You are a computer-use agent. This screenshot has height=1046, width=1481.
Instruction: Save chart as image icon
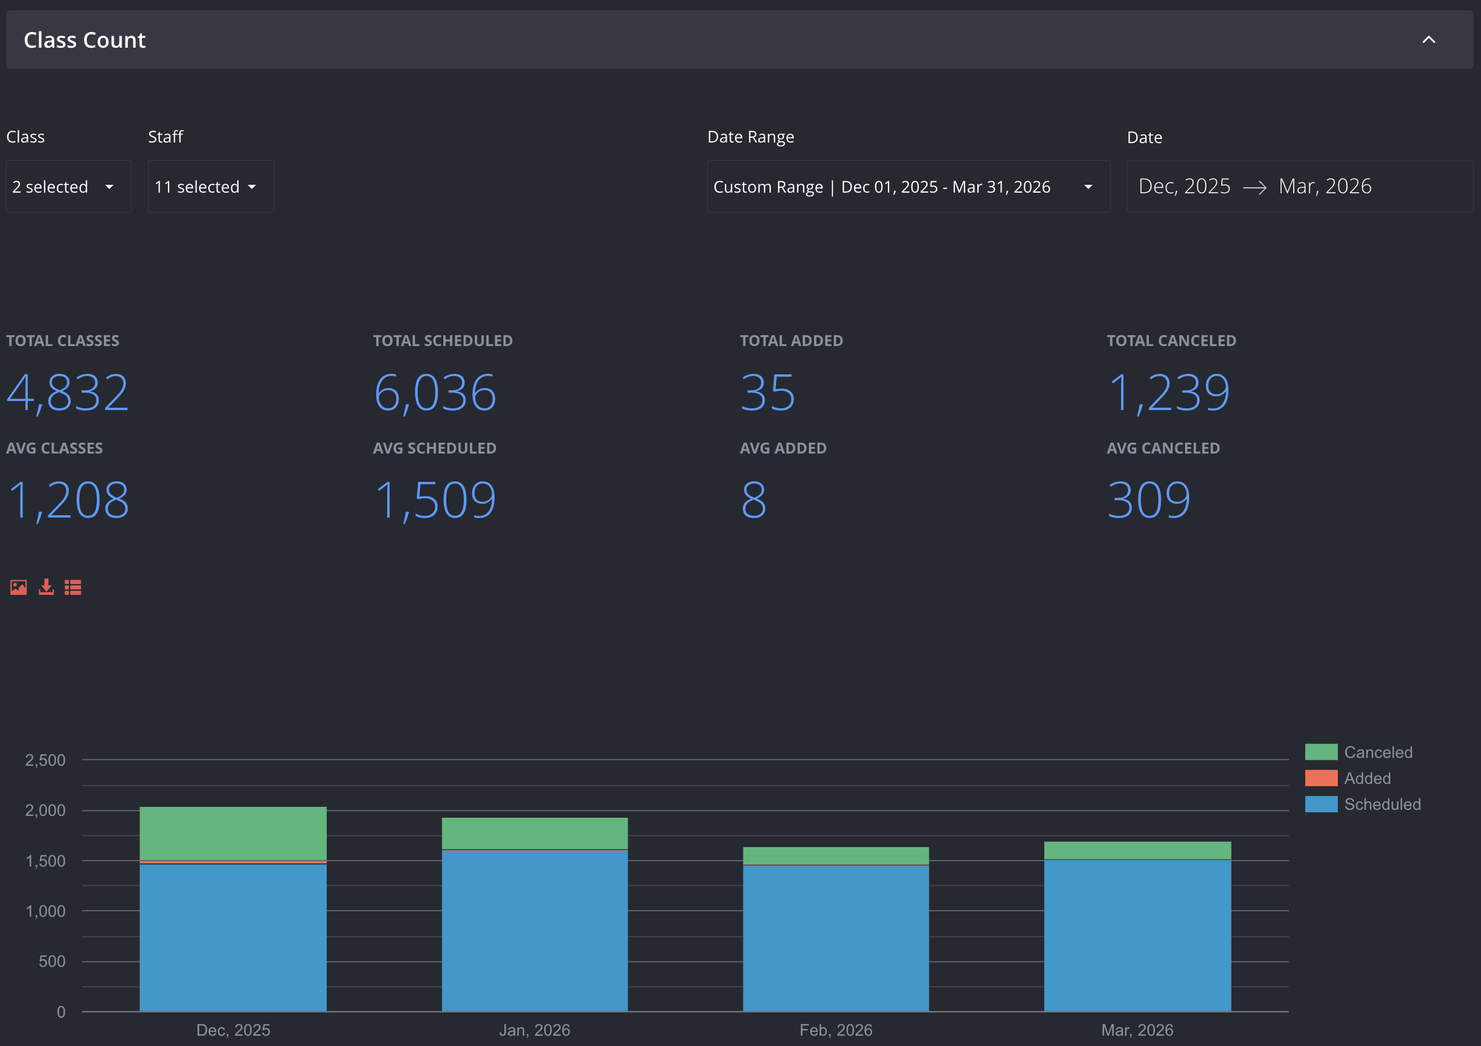pyautogui.click(x=19, y=587)
